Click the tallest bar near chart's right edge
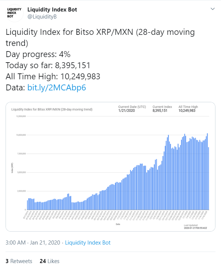Viewport: 221px width, 269px height. click(x=207, y=172)
